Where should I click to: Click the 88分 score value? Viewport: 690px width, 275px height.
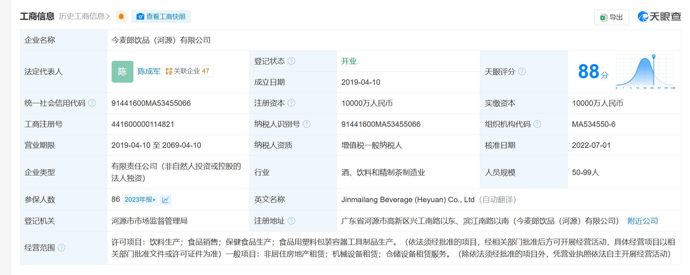[x=593, y=71]
